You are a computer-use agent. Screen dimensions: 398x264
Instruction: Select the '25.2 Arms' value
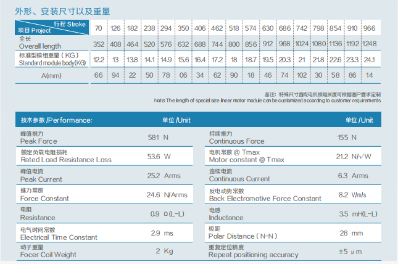click(164, 176)
